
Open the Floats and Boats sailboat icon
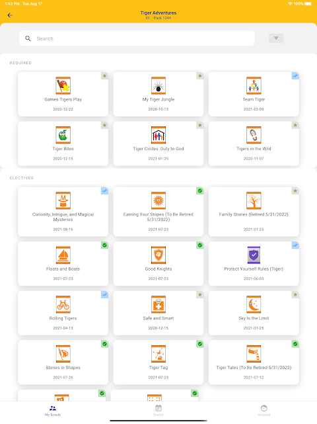(63, 255)
